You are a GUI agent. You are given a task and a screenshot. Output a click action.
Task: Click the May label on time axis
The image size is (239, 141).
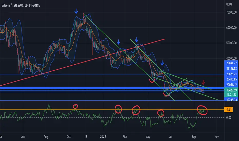(x=148, y=137)
